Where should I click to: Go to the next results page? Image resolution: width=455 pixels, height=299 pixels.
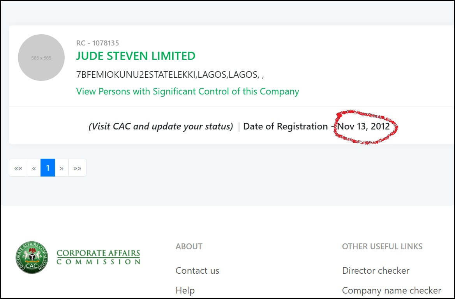tap(62, 168)
